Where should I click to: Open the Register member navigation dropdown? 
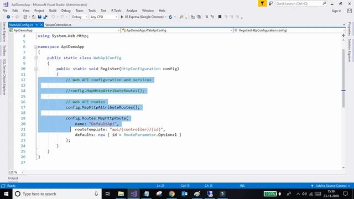point(289,30)
